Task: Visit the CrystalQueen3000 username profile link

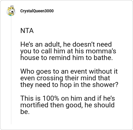Action: [x=37, y=11]
